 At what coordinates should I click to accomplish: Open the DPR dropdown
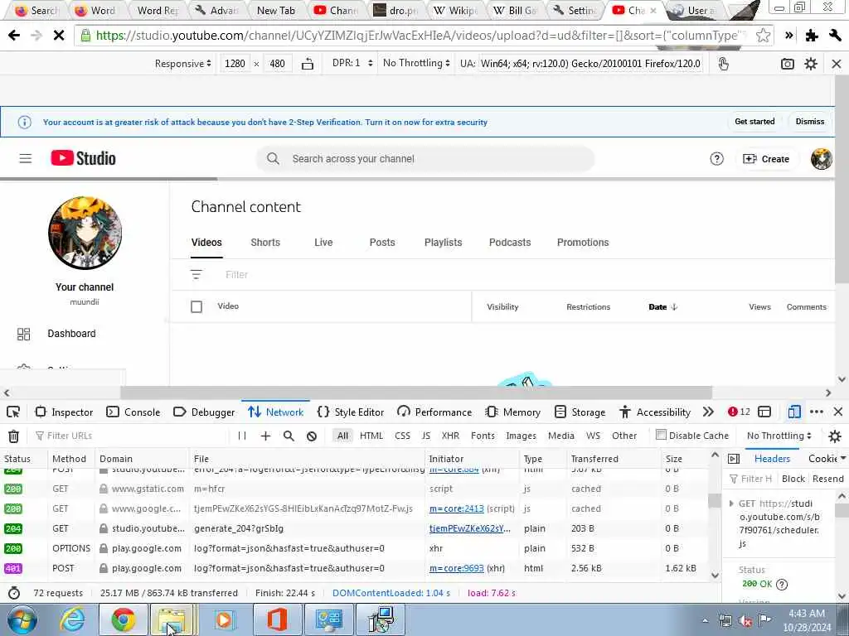pyautogui.click(x=352, y=63)
